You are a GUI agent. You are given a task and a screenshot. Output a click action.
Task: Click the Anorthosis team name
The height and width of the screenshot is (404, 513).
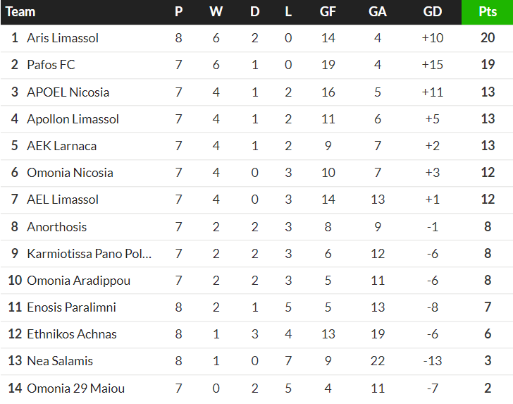[x=56, y=226]
